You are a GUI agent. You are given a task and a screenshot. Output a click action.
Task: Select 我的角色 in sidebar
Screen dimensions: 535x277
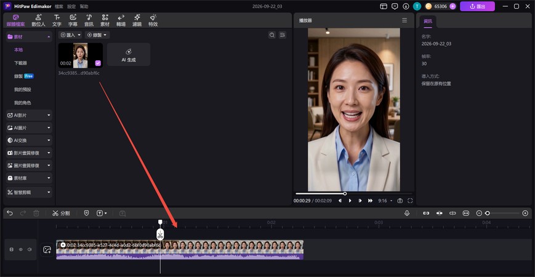(23, 103)
